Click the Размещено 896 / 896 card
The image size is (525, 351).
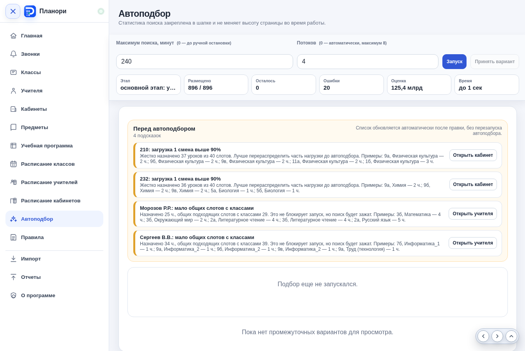point(216,85)
